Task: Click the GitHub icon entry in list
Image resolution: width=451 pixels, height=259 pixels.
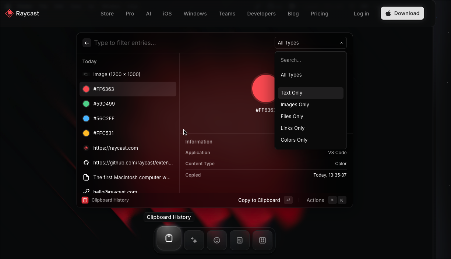Action: point(86,163)
